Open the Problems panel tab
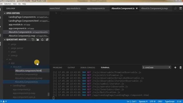The height and width of the screenshot is (103, 183). point(57,68)
